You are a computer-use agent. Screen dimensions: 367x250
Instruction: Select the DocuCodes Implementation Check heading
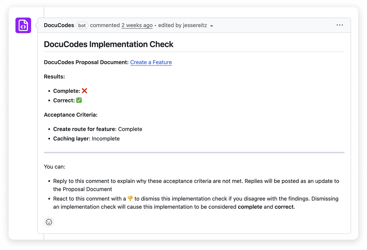108,44
